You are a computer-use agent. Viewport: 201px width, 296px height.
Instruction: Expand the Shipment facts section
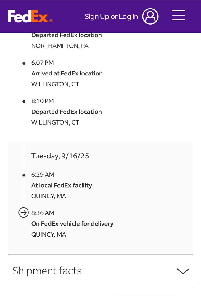click(100, 271)
